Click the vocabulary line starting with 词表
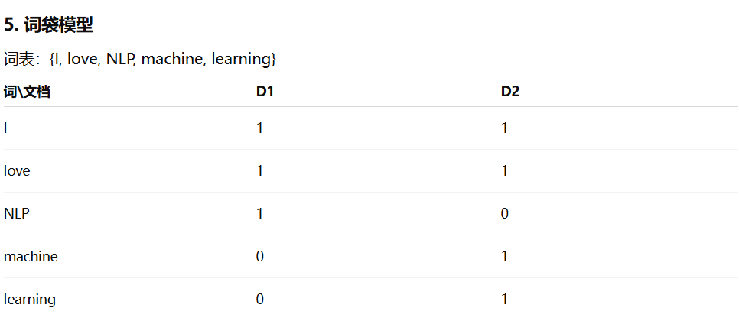739x334 pixels. pyautogui.click(x=139, y=59)
